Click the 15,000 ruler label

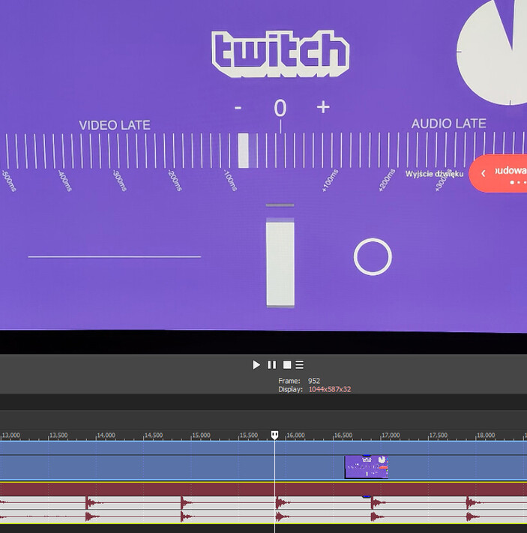(x=202, y=435)
